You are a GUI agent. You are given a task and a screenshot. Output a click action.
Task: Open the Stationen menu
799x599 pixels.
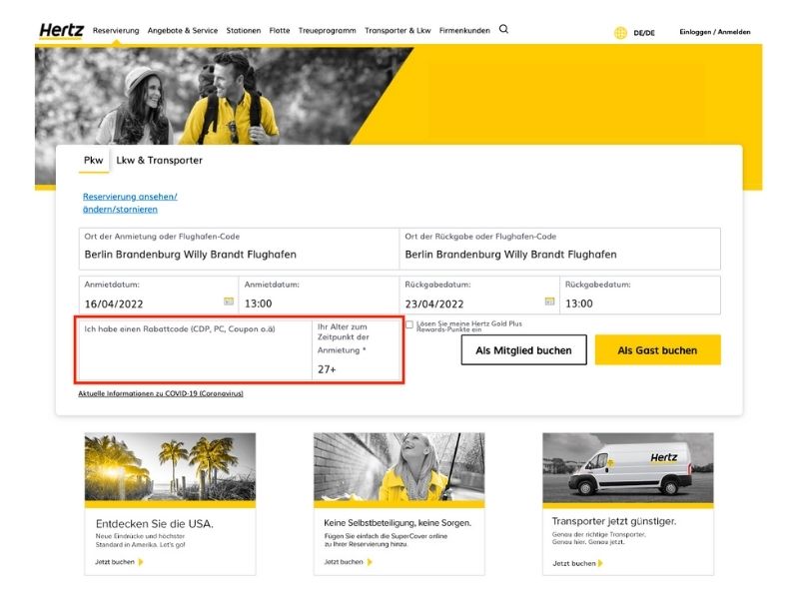point(244,31)
